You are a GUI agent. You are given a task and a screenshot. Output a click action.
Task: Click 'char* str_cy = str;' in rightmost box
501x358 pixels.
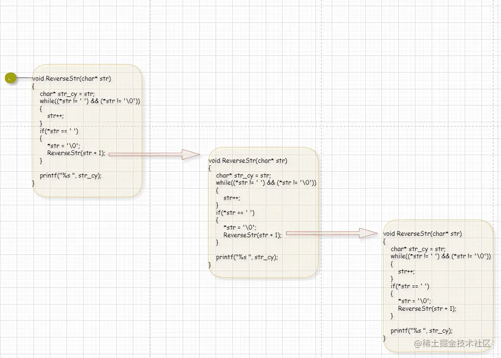click(x=418, y=249)
